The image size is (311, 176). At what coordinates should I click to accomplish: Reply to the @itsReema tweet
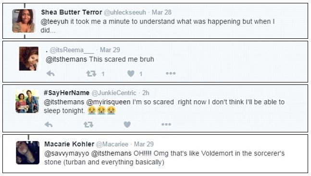point(50,74)
